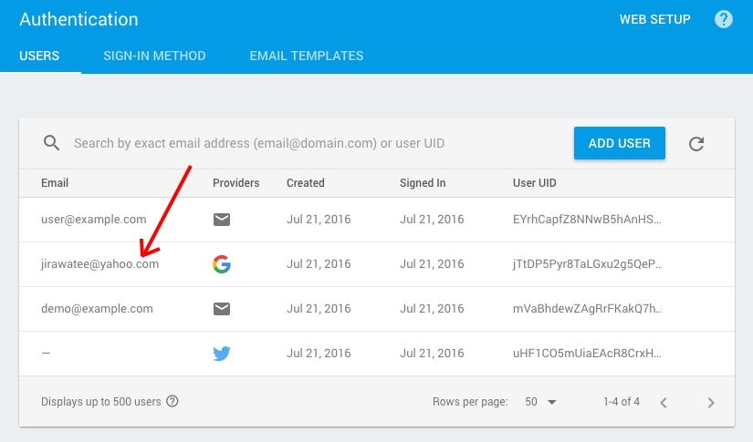Screen dimensions: 753x442
Task: Switch to the Sign-In Method tab
Action: click(154, 56)
